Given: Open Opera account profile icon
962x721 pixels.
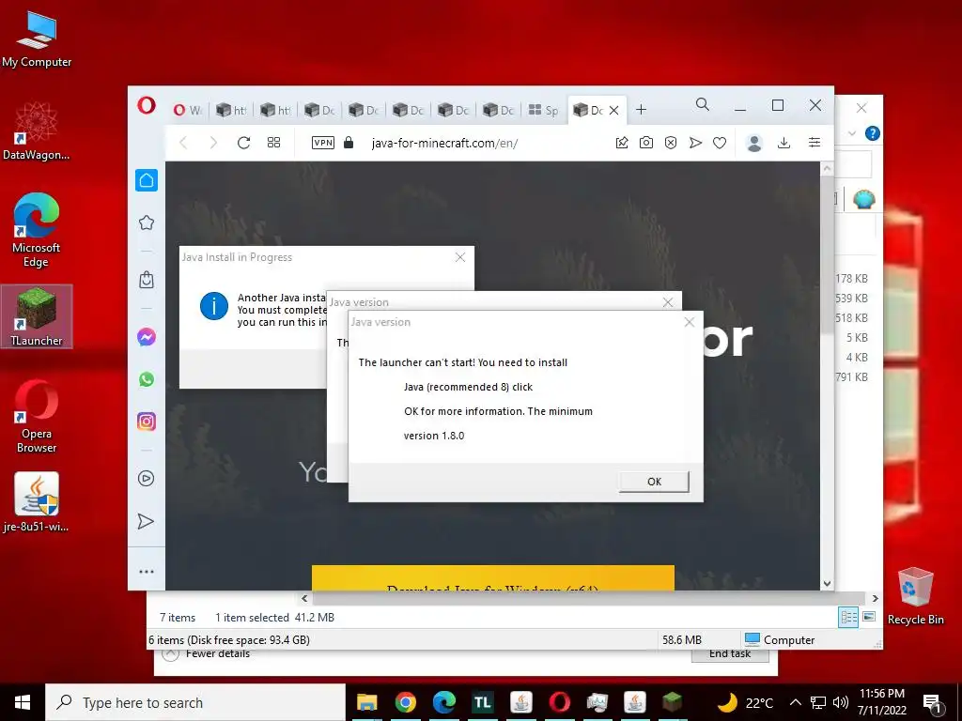Looking at the screenshot, I should (x=754, y=143).
